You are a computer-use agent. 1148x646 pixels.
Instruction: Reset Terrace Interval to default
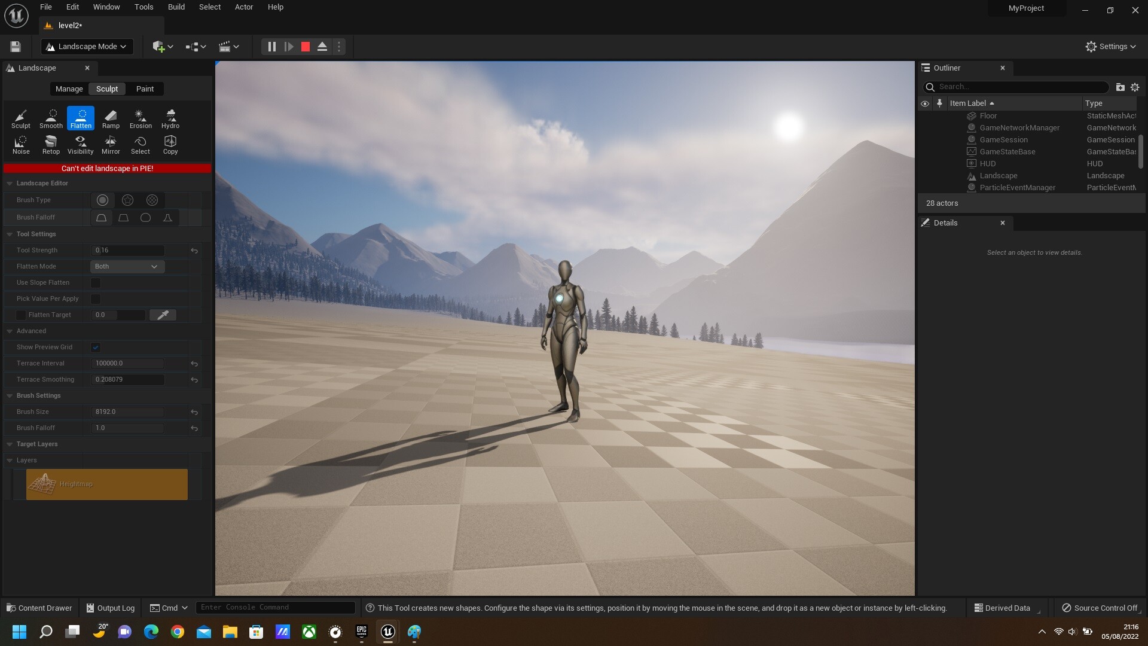pyautogui.click(x=194, y=364)
